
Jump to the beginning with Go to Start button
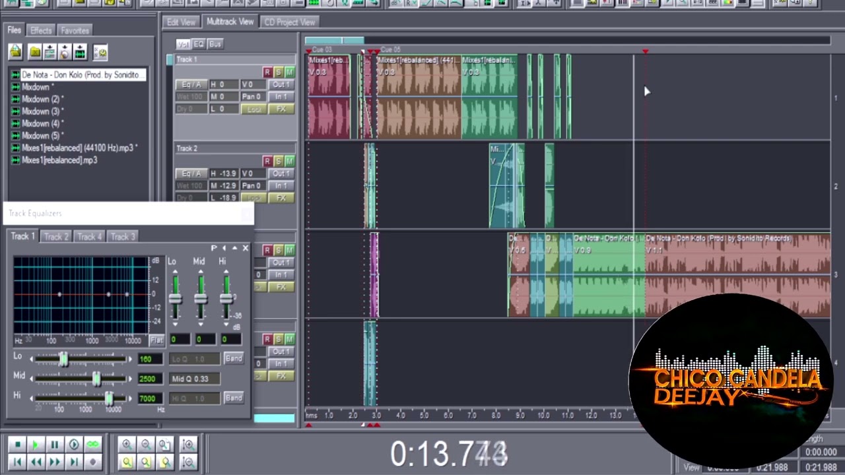coord(18,462)
